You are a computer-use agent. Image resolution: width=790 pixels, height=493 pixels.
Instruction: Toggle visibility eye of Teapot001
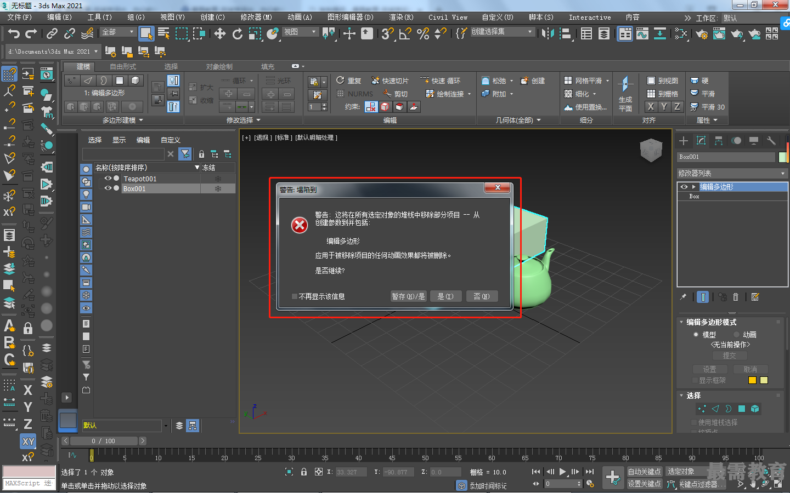click(x=108, y=179)
